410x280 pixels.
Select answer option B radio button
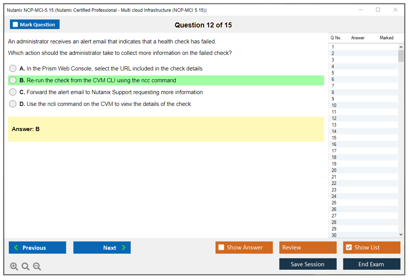click(13, 80)
